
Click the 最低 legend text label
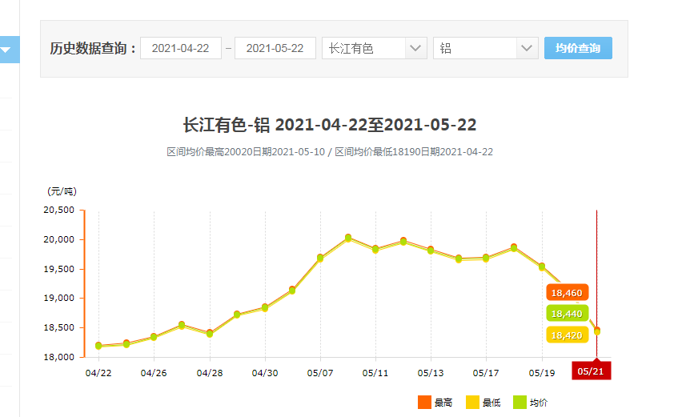[x=491, y=403]
